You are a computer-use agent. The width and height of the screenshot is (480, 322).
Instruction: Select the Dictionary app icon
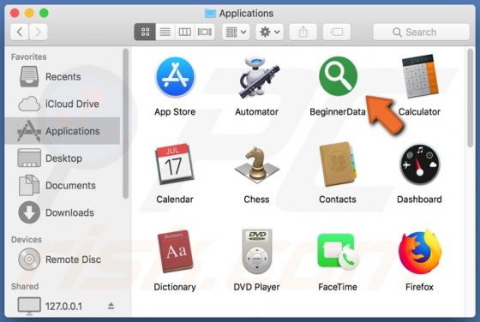click(175, 252)
